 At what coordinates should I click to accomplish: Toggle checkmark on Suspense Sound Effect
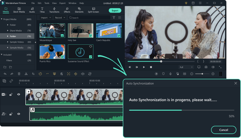tap(91, 57)
